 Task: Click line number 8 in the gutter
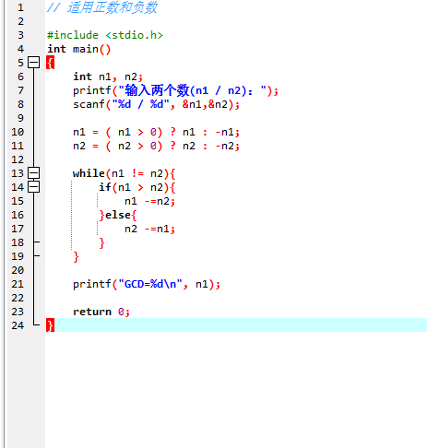[x=20, y=104]
